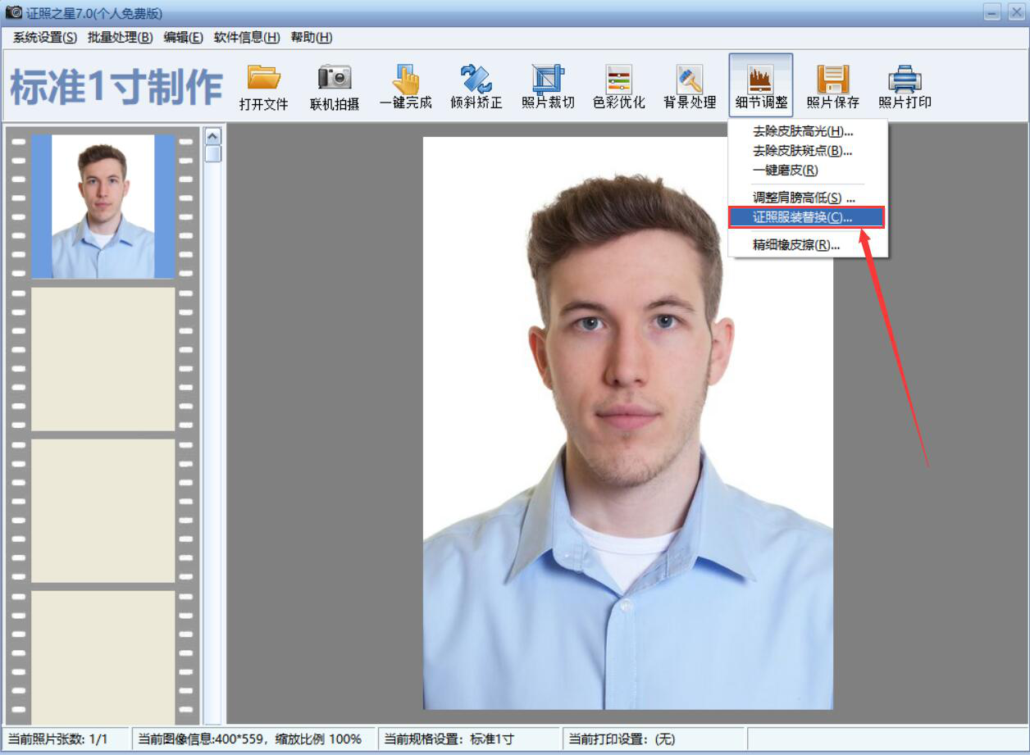Select the first photo thumbnail in filmstrip
The height and width of the screenshot is (755, 1030).
tap(103, 207)
